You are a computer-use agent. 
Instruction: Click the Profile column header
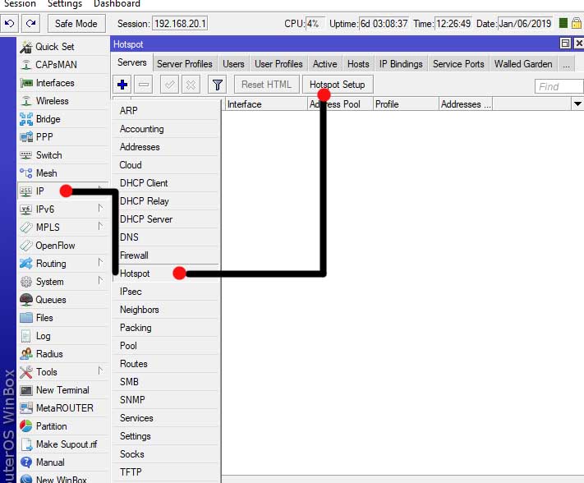(x=406, y=104)
